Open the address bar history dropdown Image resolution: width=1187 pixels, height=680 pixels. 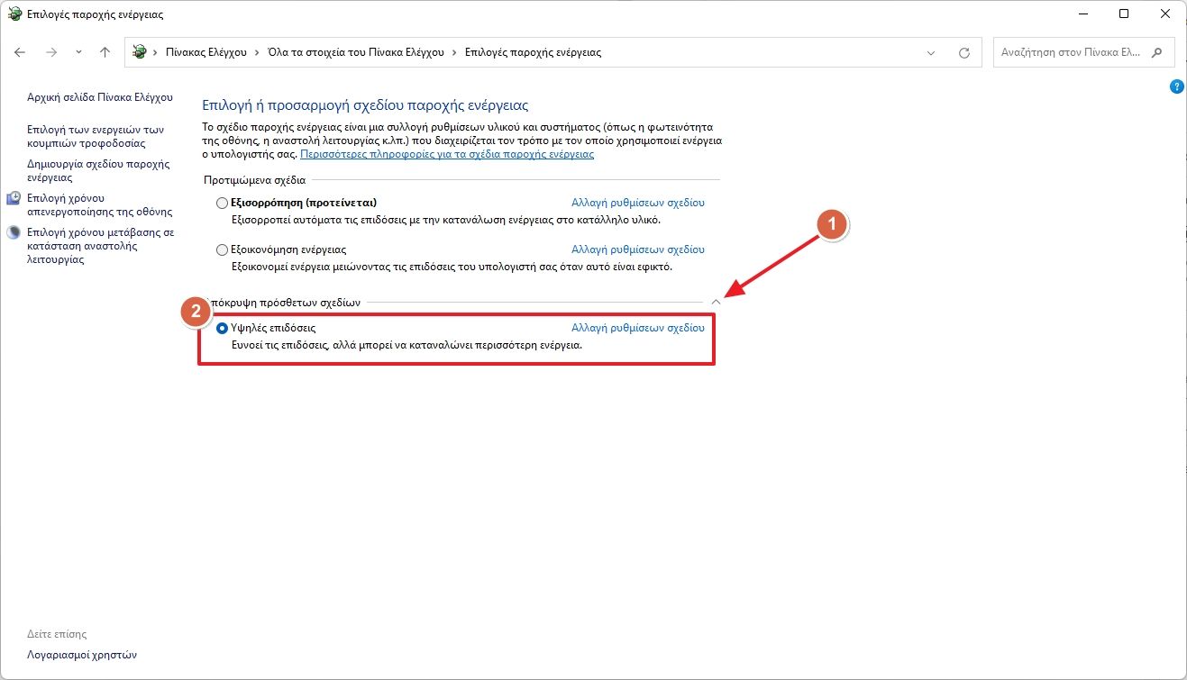pos(931,52)
